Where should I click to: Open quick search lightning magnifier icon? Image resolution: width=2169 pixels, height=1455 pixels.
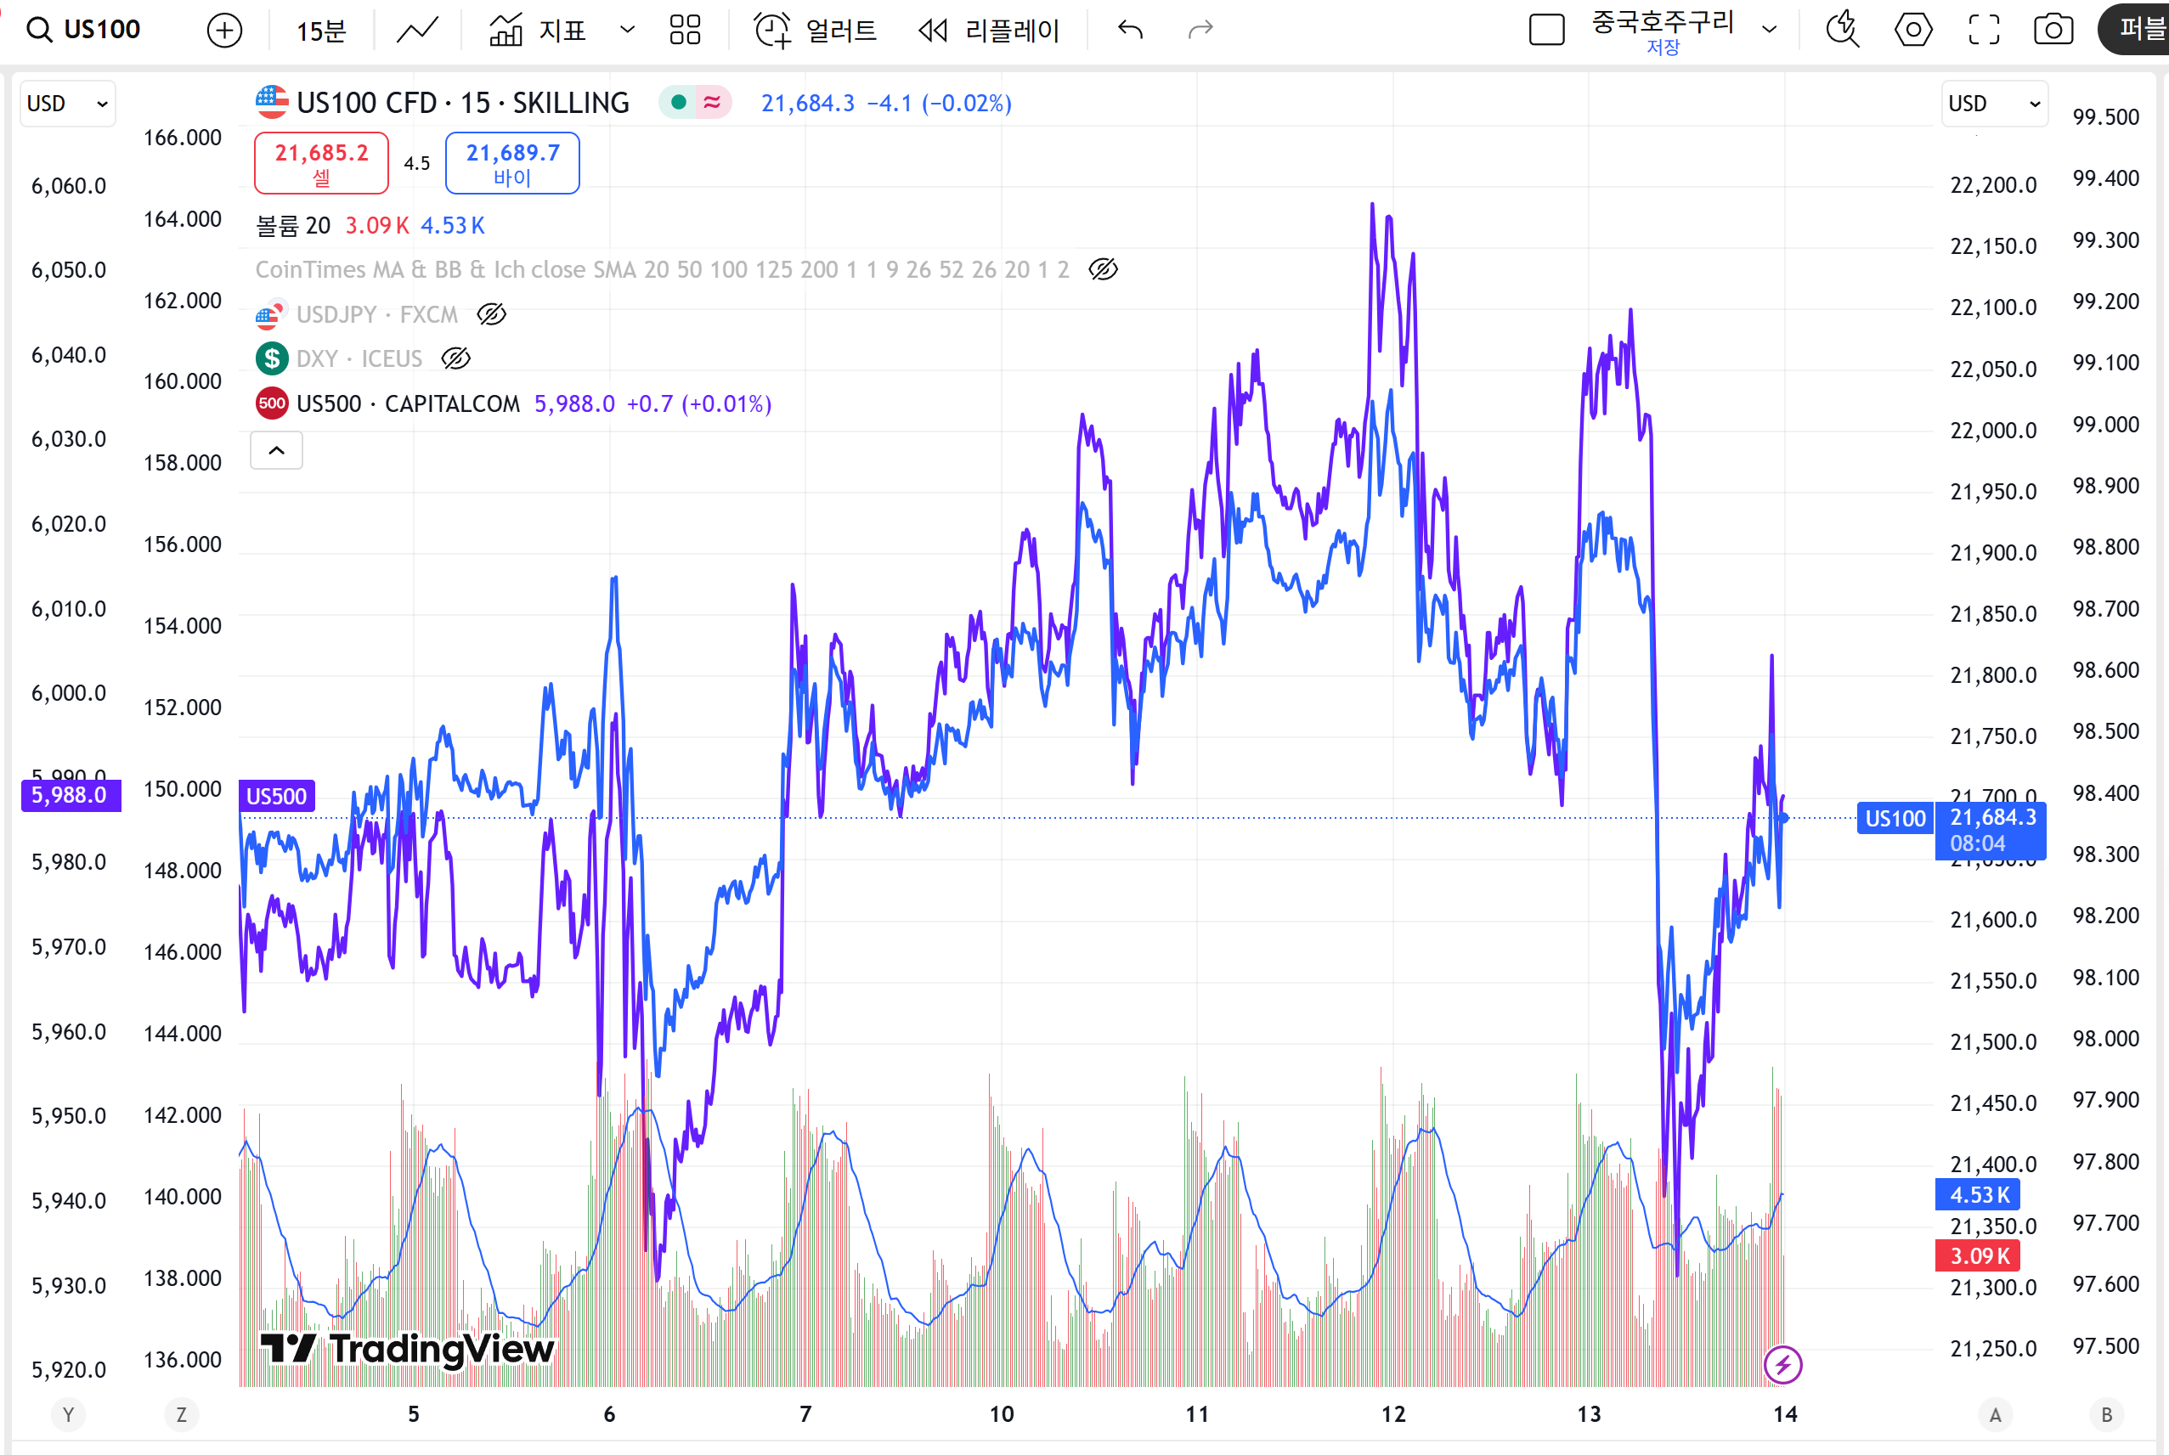(1842, 31)
